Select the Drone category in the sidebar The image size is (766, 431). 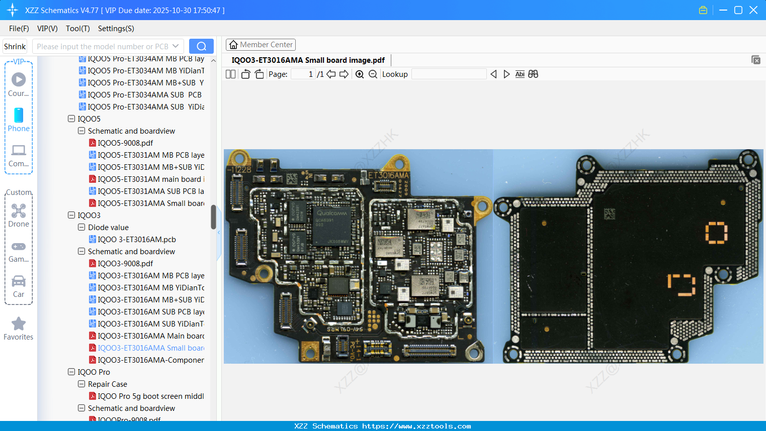click(19, 215)
